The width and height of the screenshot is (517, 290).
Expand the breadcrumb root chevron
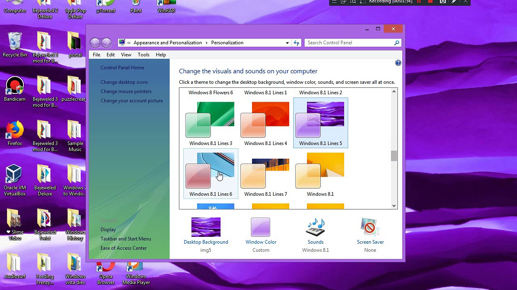tap(129, 43)
